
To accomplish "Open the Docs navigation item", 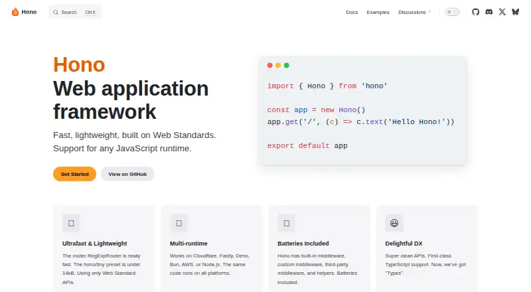I will [x=352, y=12].
